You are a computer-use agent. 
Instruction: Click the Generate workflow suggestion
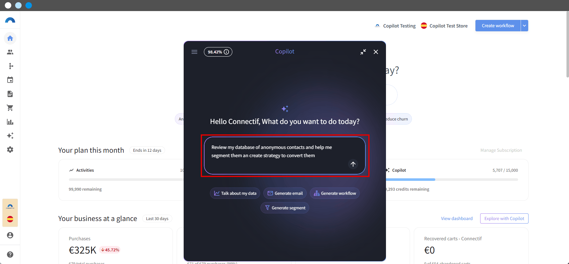point(335,193)
